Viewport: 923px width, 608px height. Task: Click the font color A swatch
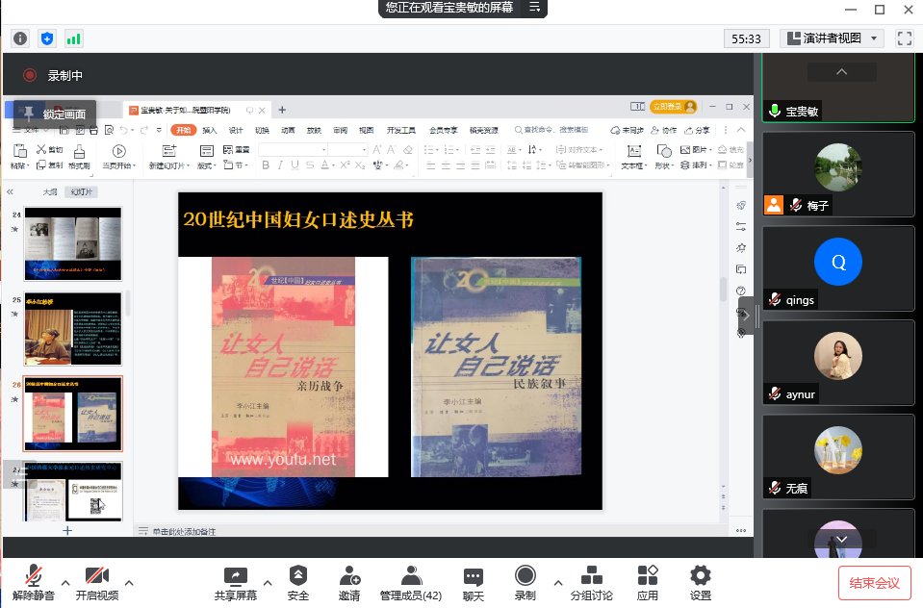(324, 165)
